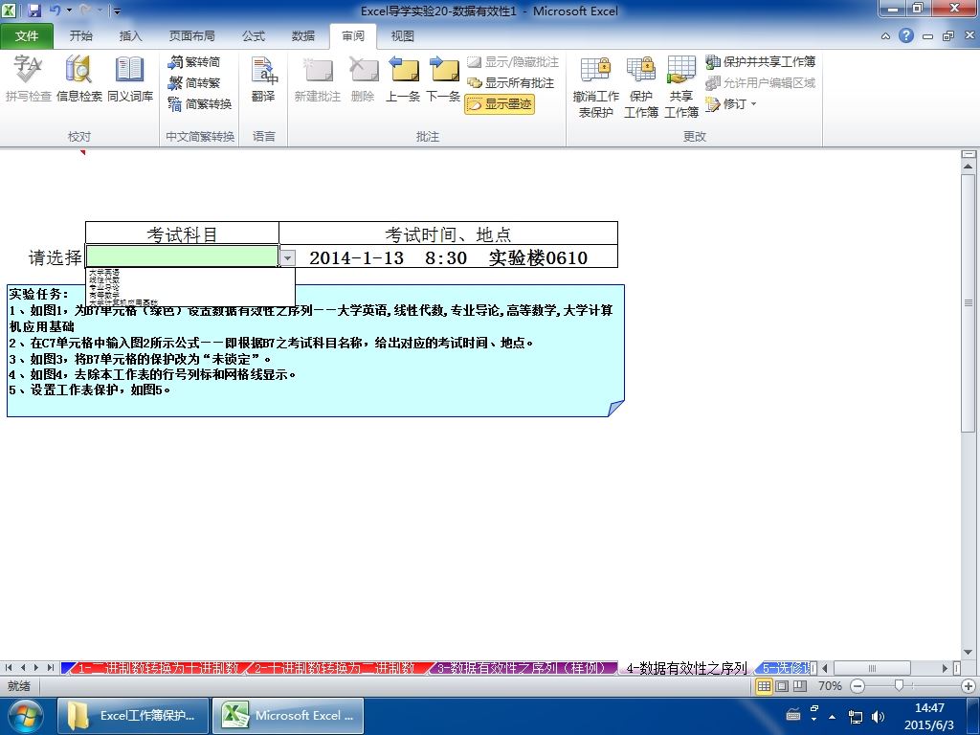Viewport: 980px width, 735px height.
Task: Click the 考试科目 header cell
Action: pyautogui.click(x=182, y=234)
